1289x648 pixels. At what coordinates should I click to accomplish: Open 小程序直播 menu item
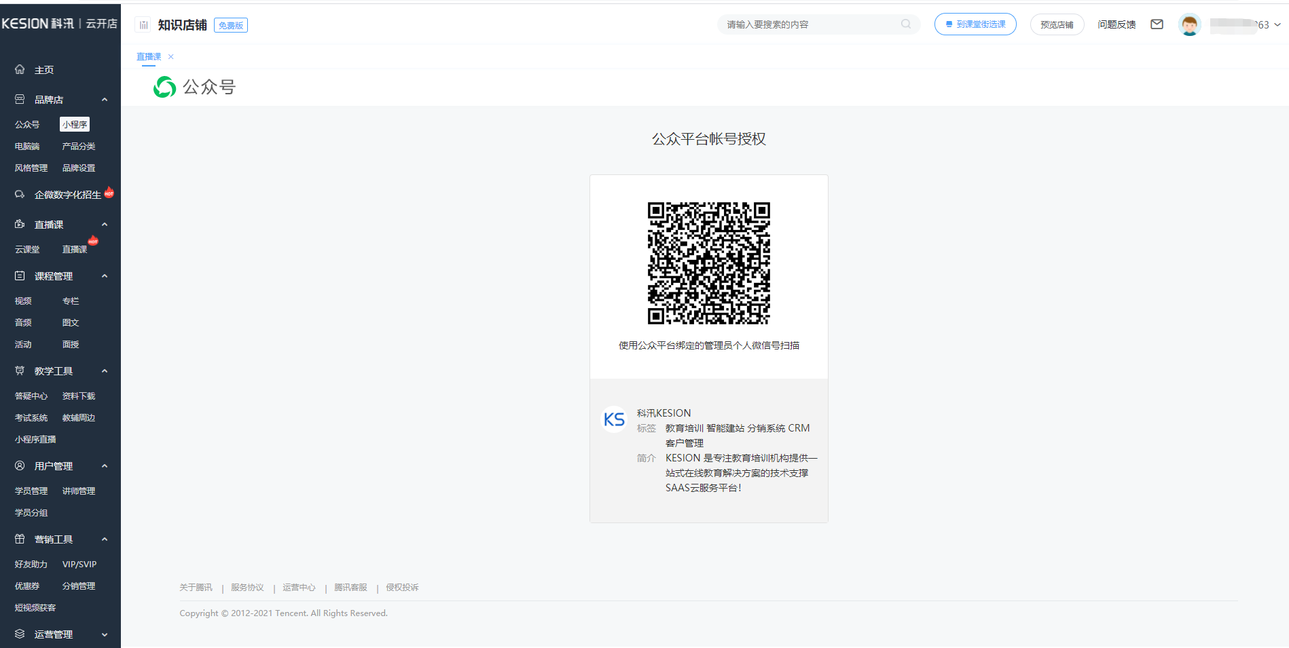pyautogui.click(x=35, y=439)
